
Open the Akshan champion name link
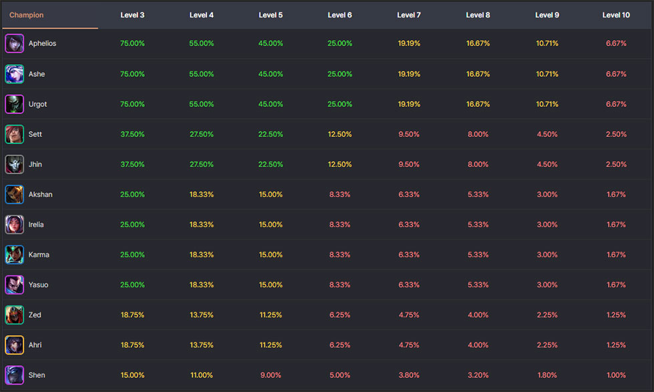click(x=41, y=194)
